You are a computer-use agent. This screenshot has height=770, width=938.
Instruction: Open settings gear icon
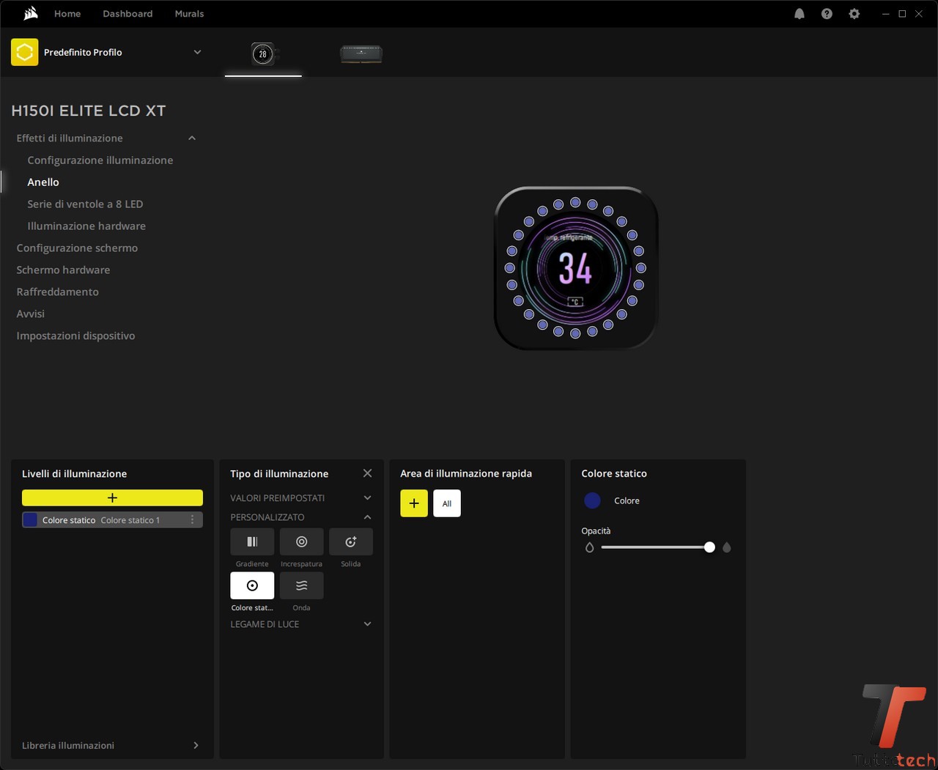pyautogui.click(x=854, y=14)
